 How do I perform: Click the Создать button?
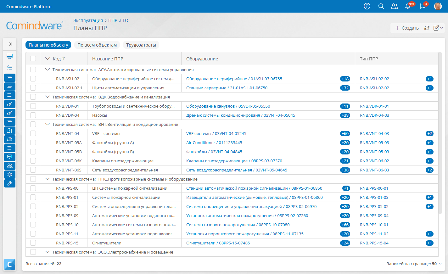(407, 28)
